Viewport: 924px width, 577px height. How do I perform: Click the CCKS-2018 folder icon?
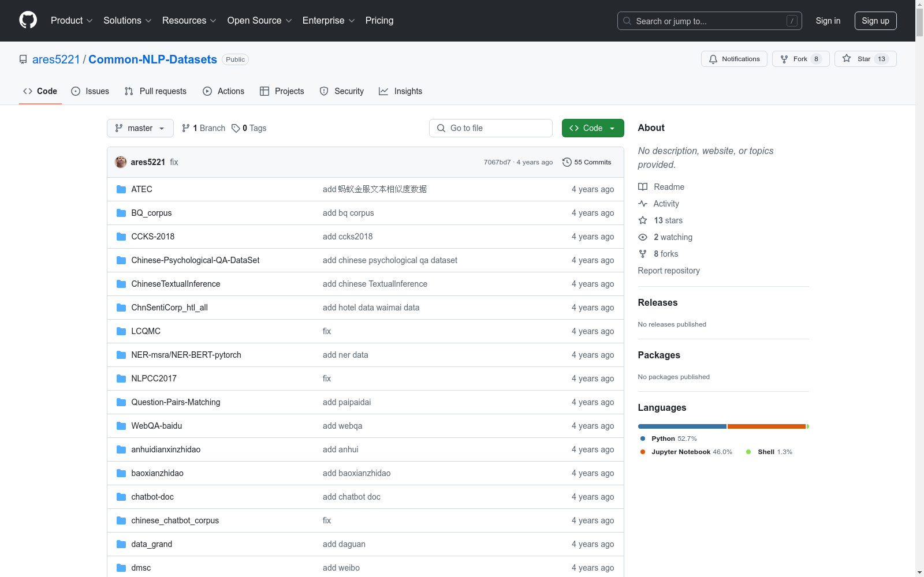(x=121, y=237)
